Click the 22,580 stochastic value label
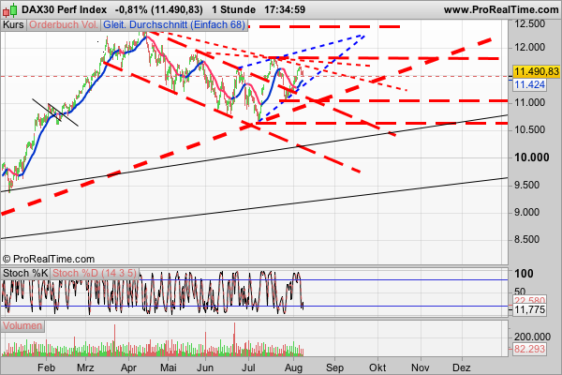The height and width of the screenshot is (375, 562). click(x=530, y=300)
